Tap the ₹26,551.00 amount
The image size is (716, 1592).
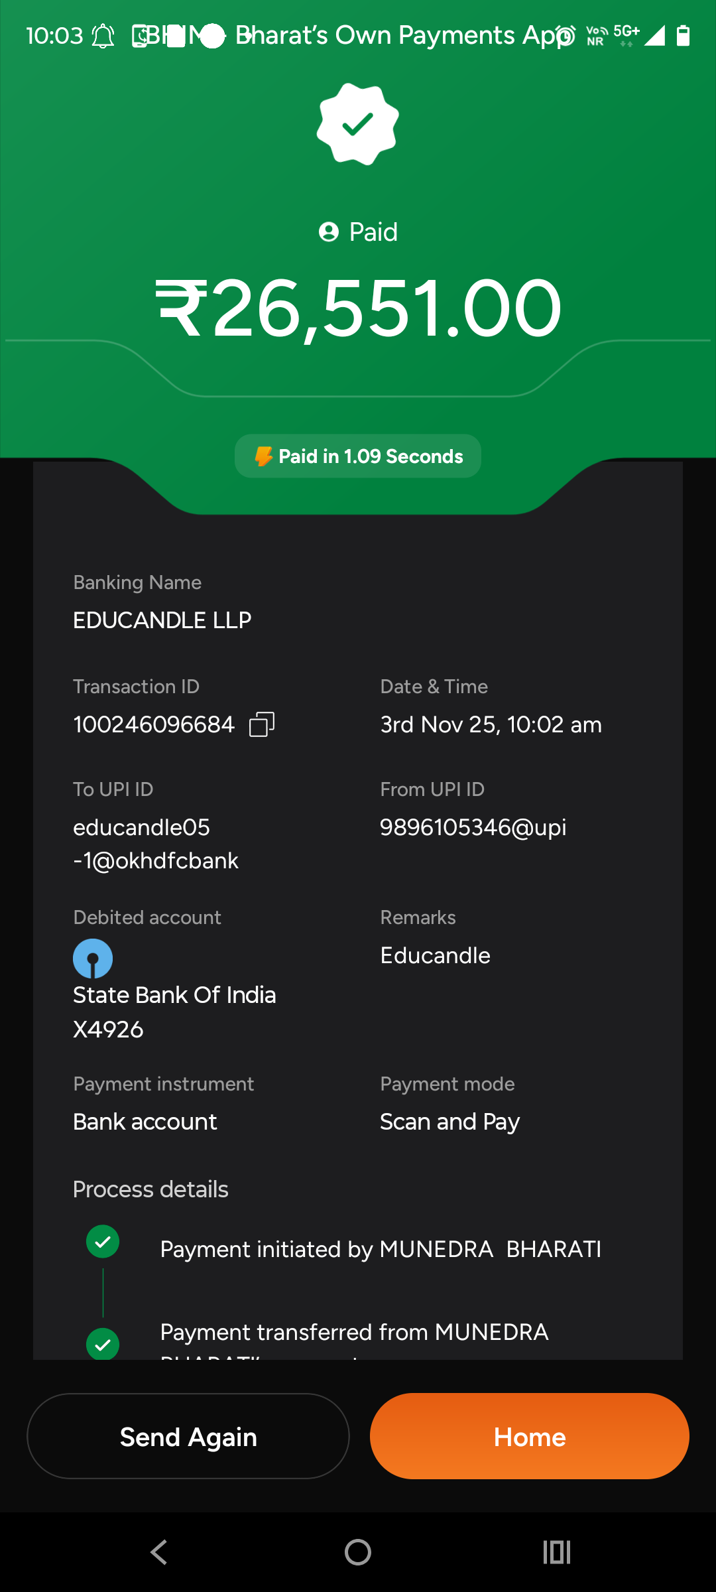358,309
